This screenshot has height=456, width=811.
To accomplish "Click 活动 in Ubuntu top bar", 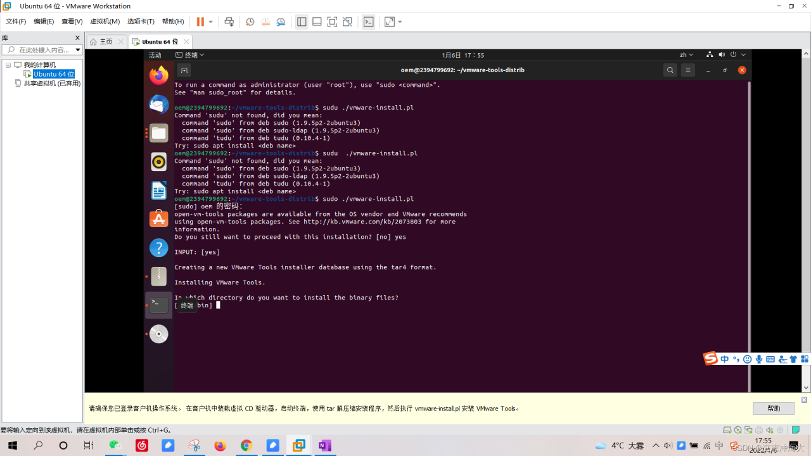I will [155, 55].
